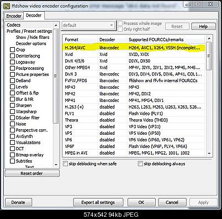Check Offset & flip filter
Screen dimensions: 222x219
click(x=12, y=93)
